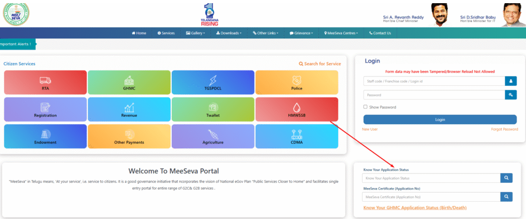Follow the Forgot Password link
The width and height of the screenshot is (526, 219).
click(x=504, y=129)
